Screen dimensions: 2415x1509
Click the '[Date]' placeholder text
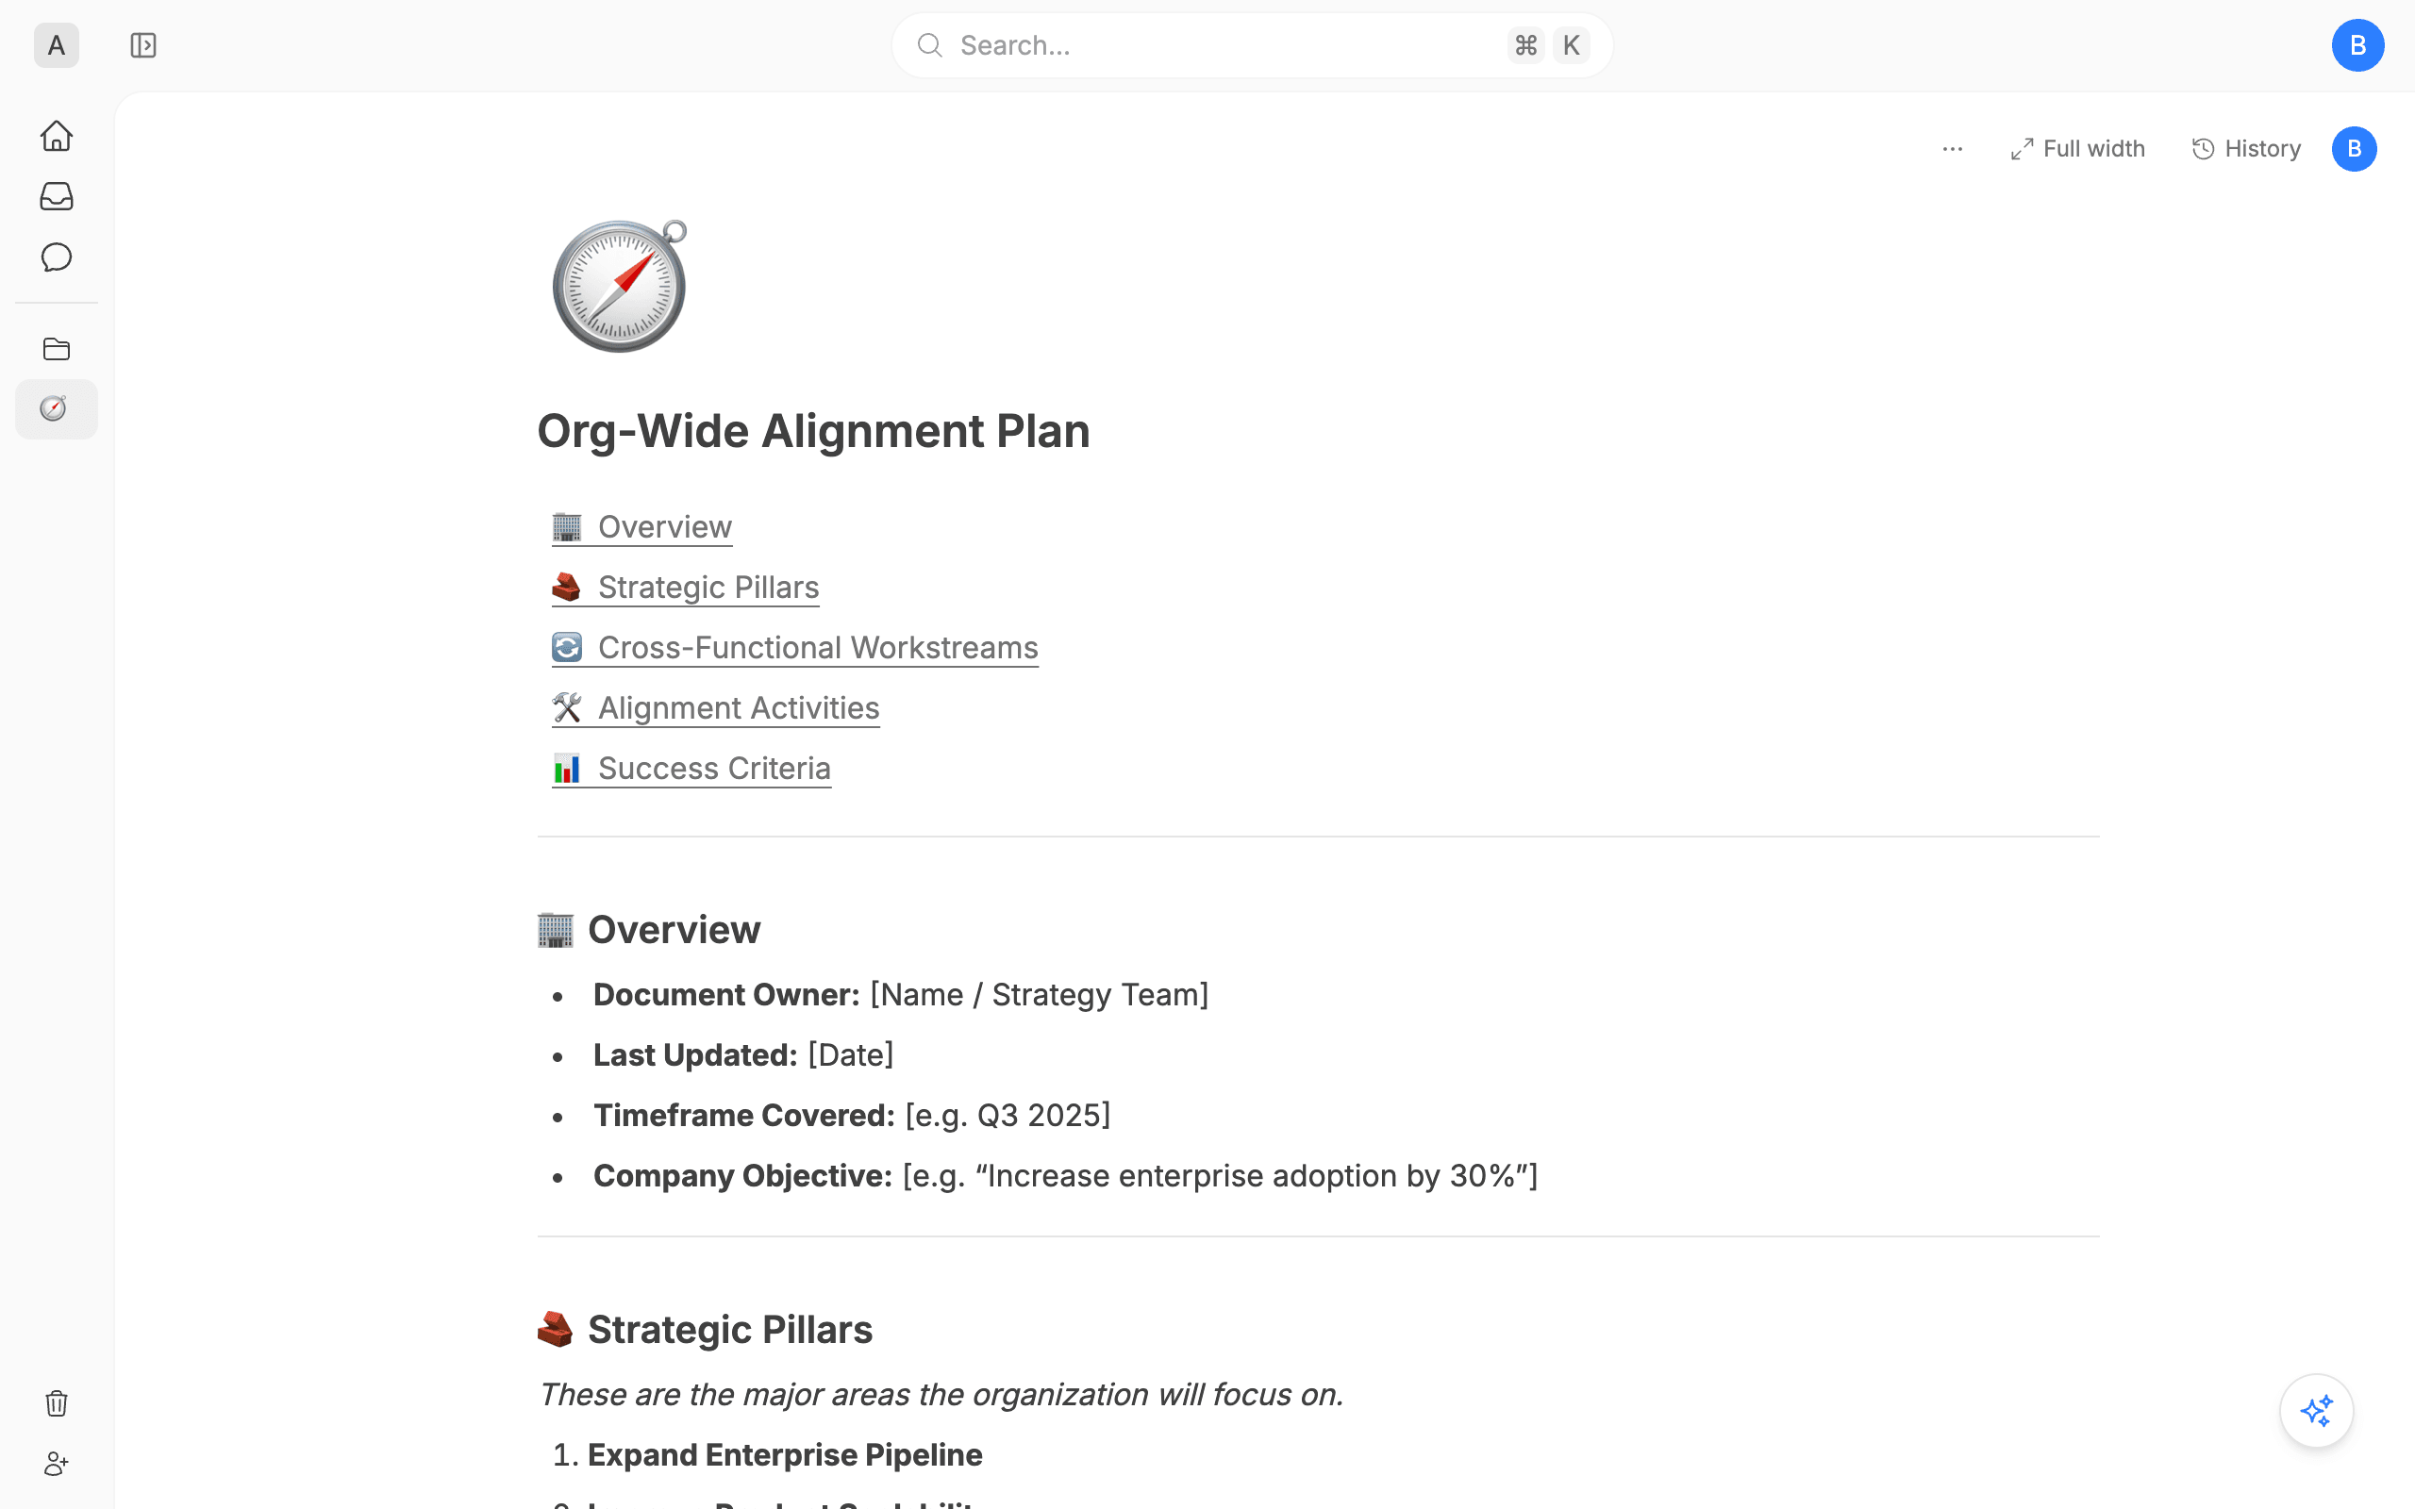click(850, 1055)
